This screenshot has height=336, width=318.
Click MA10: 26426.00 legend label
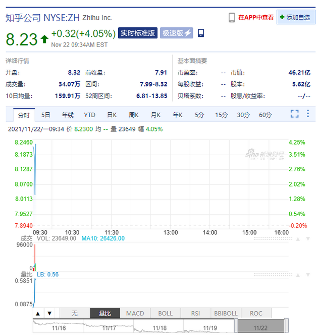pos(103,238)
